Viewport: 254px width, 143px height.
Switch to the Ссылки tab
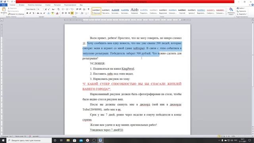pos(48,5)
